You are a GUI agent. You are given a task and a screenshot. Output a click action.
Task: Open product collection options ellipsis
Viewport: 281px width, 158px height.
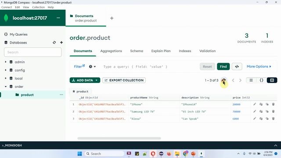pos(61,95)
